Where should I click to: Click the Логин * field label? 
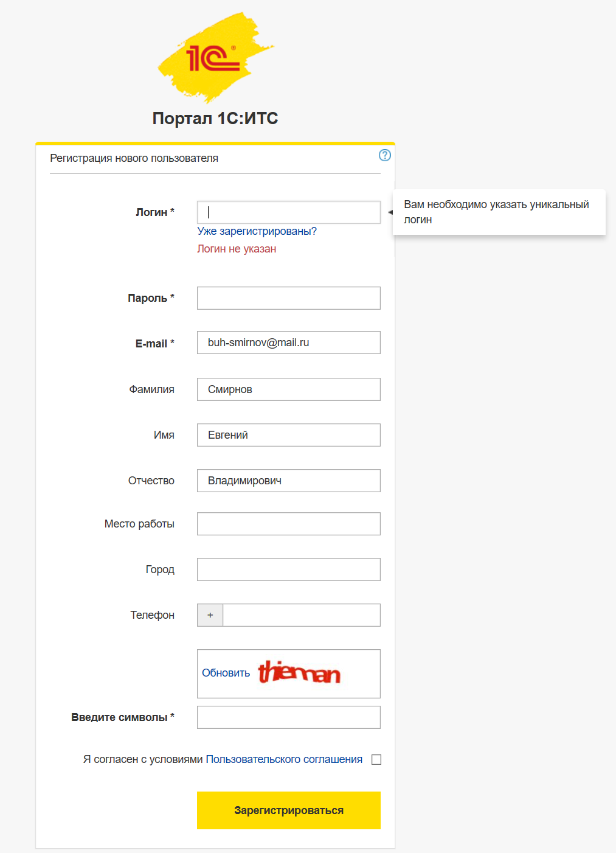point(155,212)
